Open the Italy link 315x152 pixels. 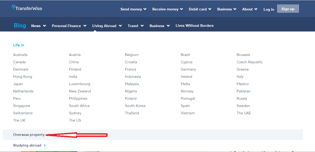pos(240,77)
